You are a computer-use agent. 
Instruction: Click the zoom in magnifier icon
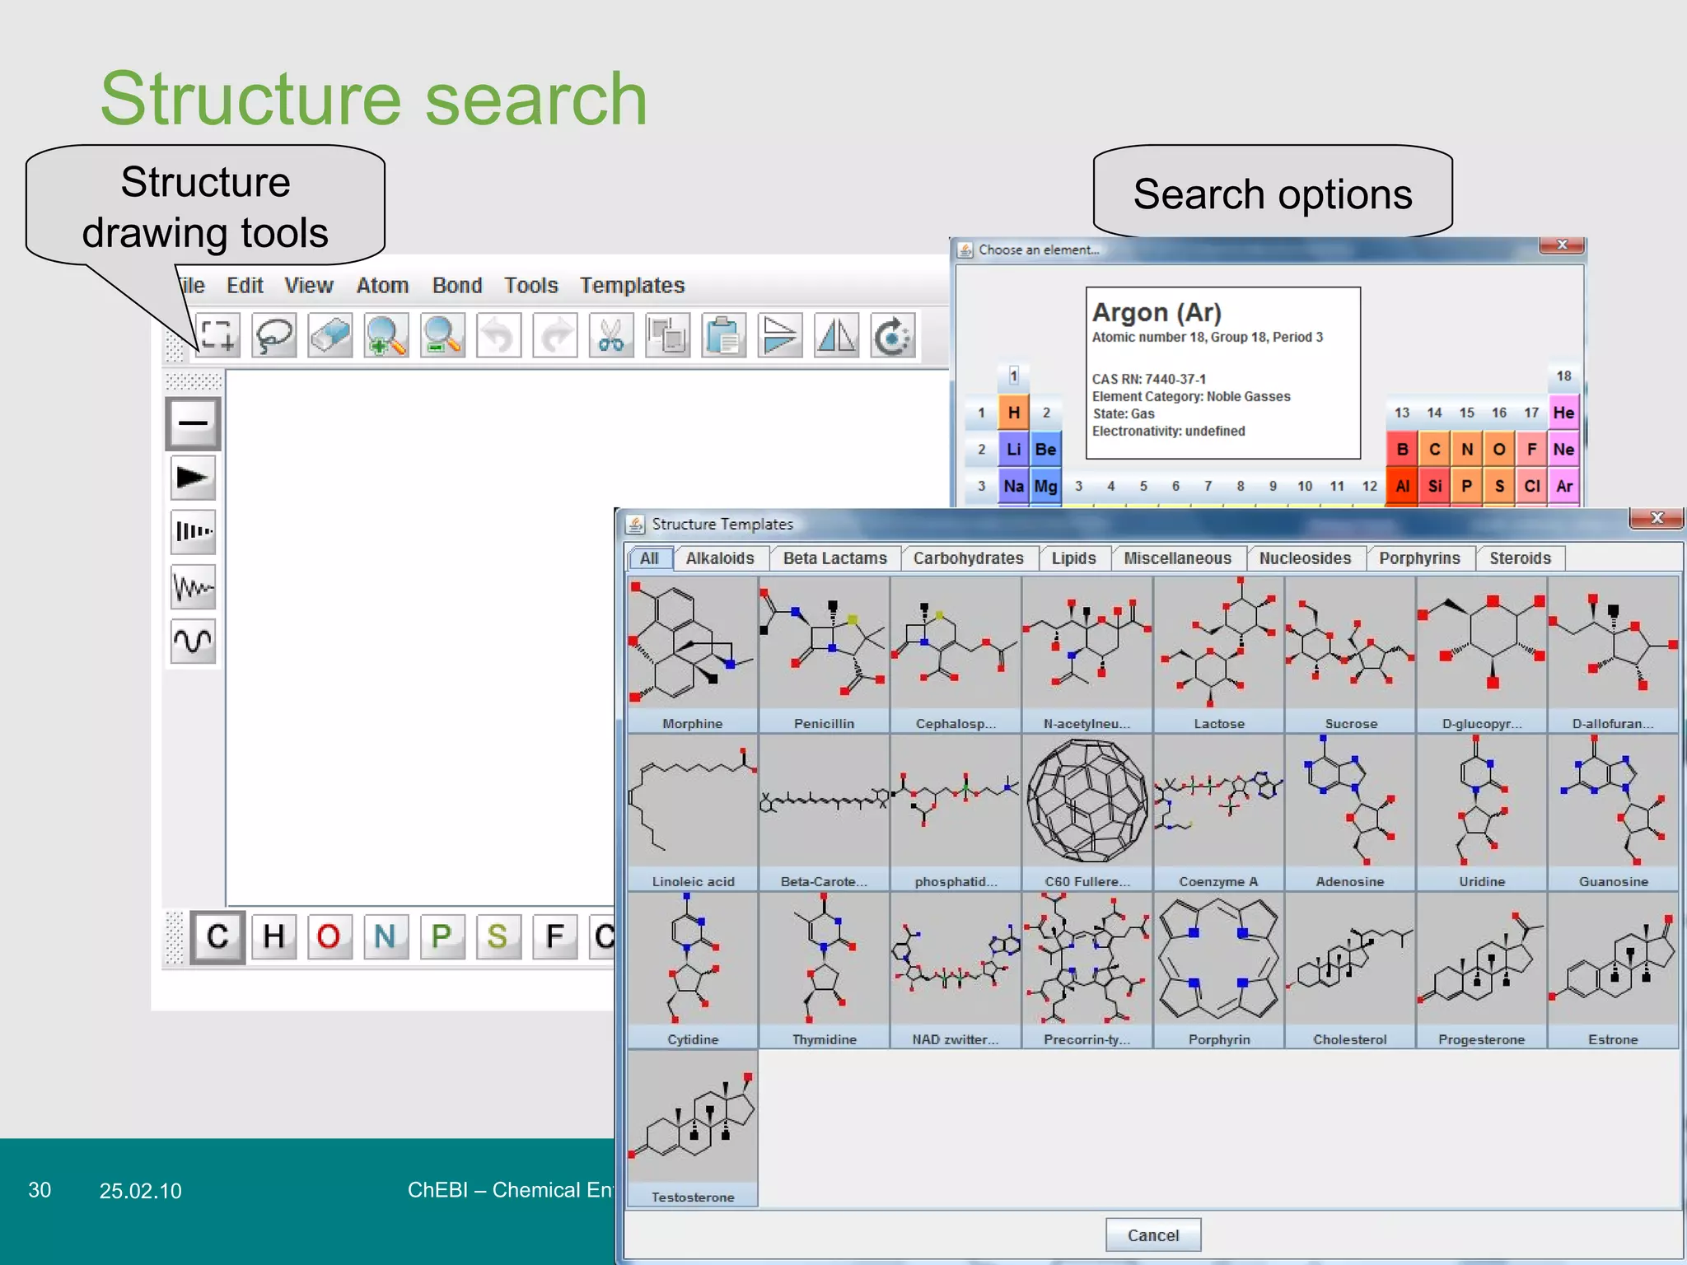tap(386, 336)
